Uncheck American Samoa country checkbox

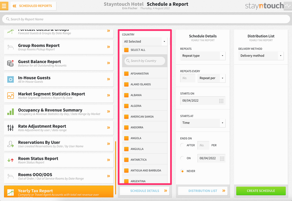[126, 117]
